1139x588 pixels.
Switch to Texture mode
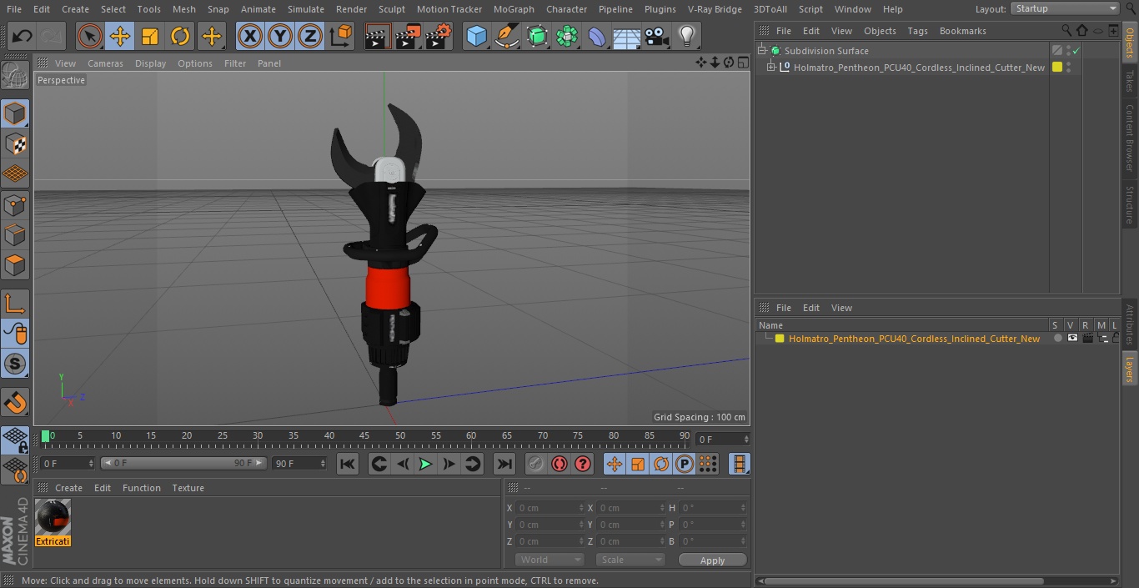[x=15, y=143]
